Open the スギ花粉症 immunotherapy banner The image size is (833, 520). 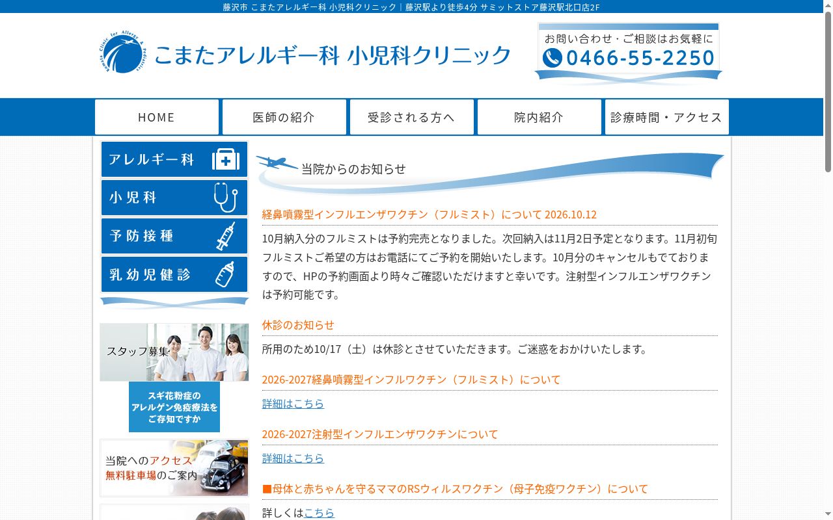(174, 407)
